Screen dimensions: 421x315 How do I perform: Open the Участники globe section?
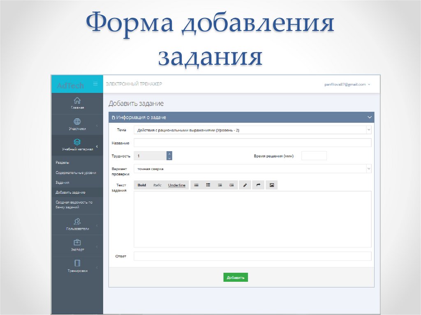coord(77,124)
